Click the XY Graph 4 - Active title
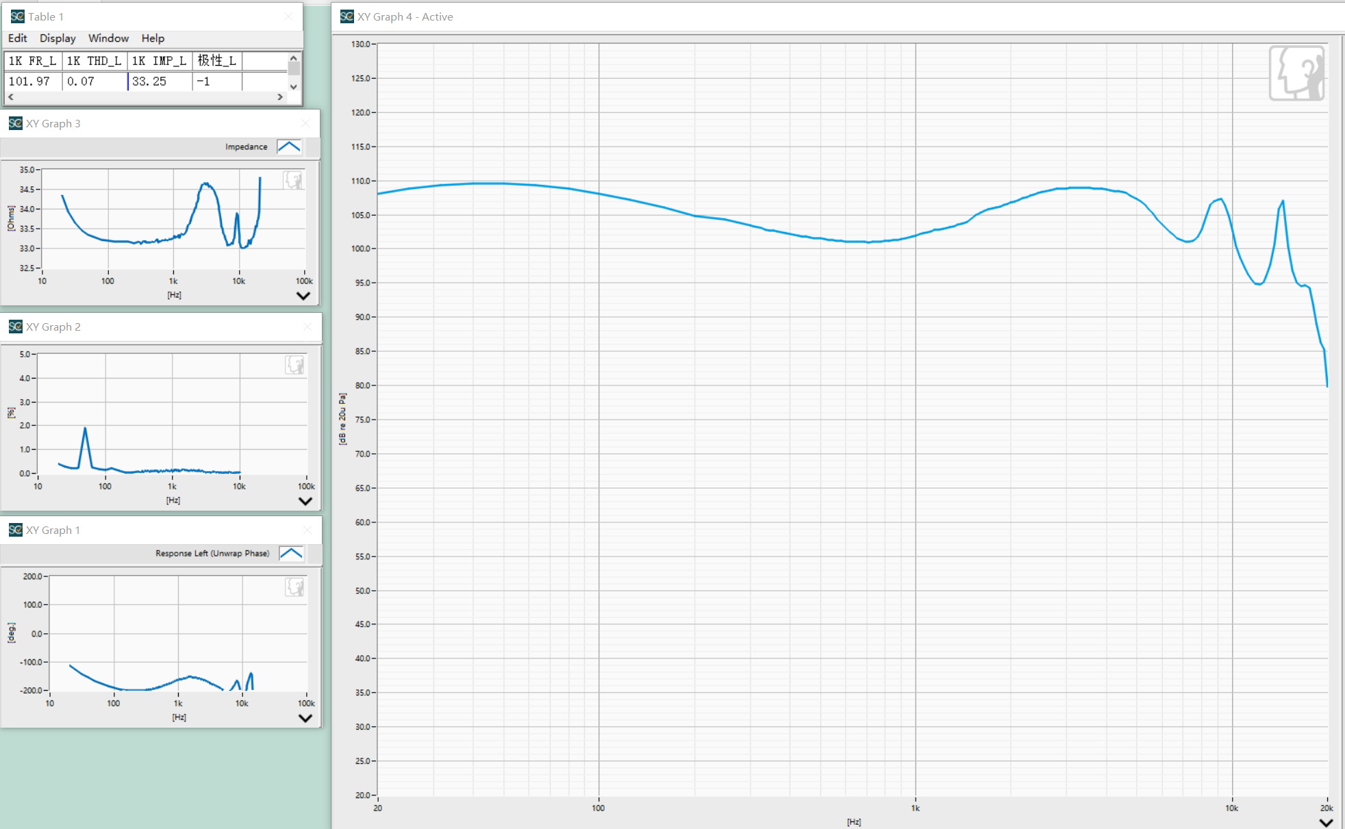This screenshot has width=1345, height=829. (405, 16)
